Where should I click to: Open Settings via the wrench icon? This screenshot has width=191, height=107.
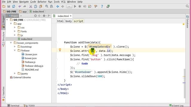pyautogui.click(x=96, y=6)
